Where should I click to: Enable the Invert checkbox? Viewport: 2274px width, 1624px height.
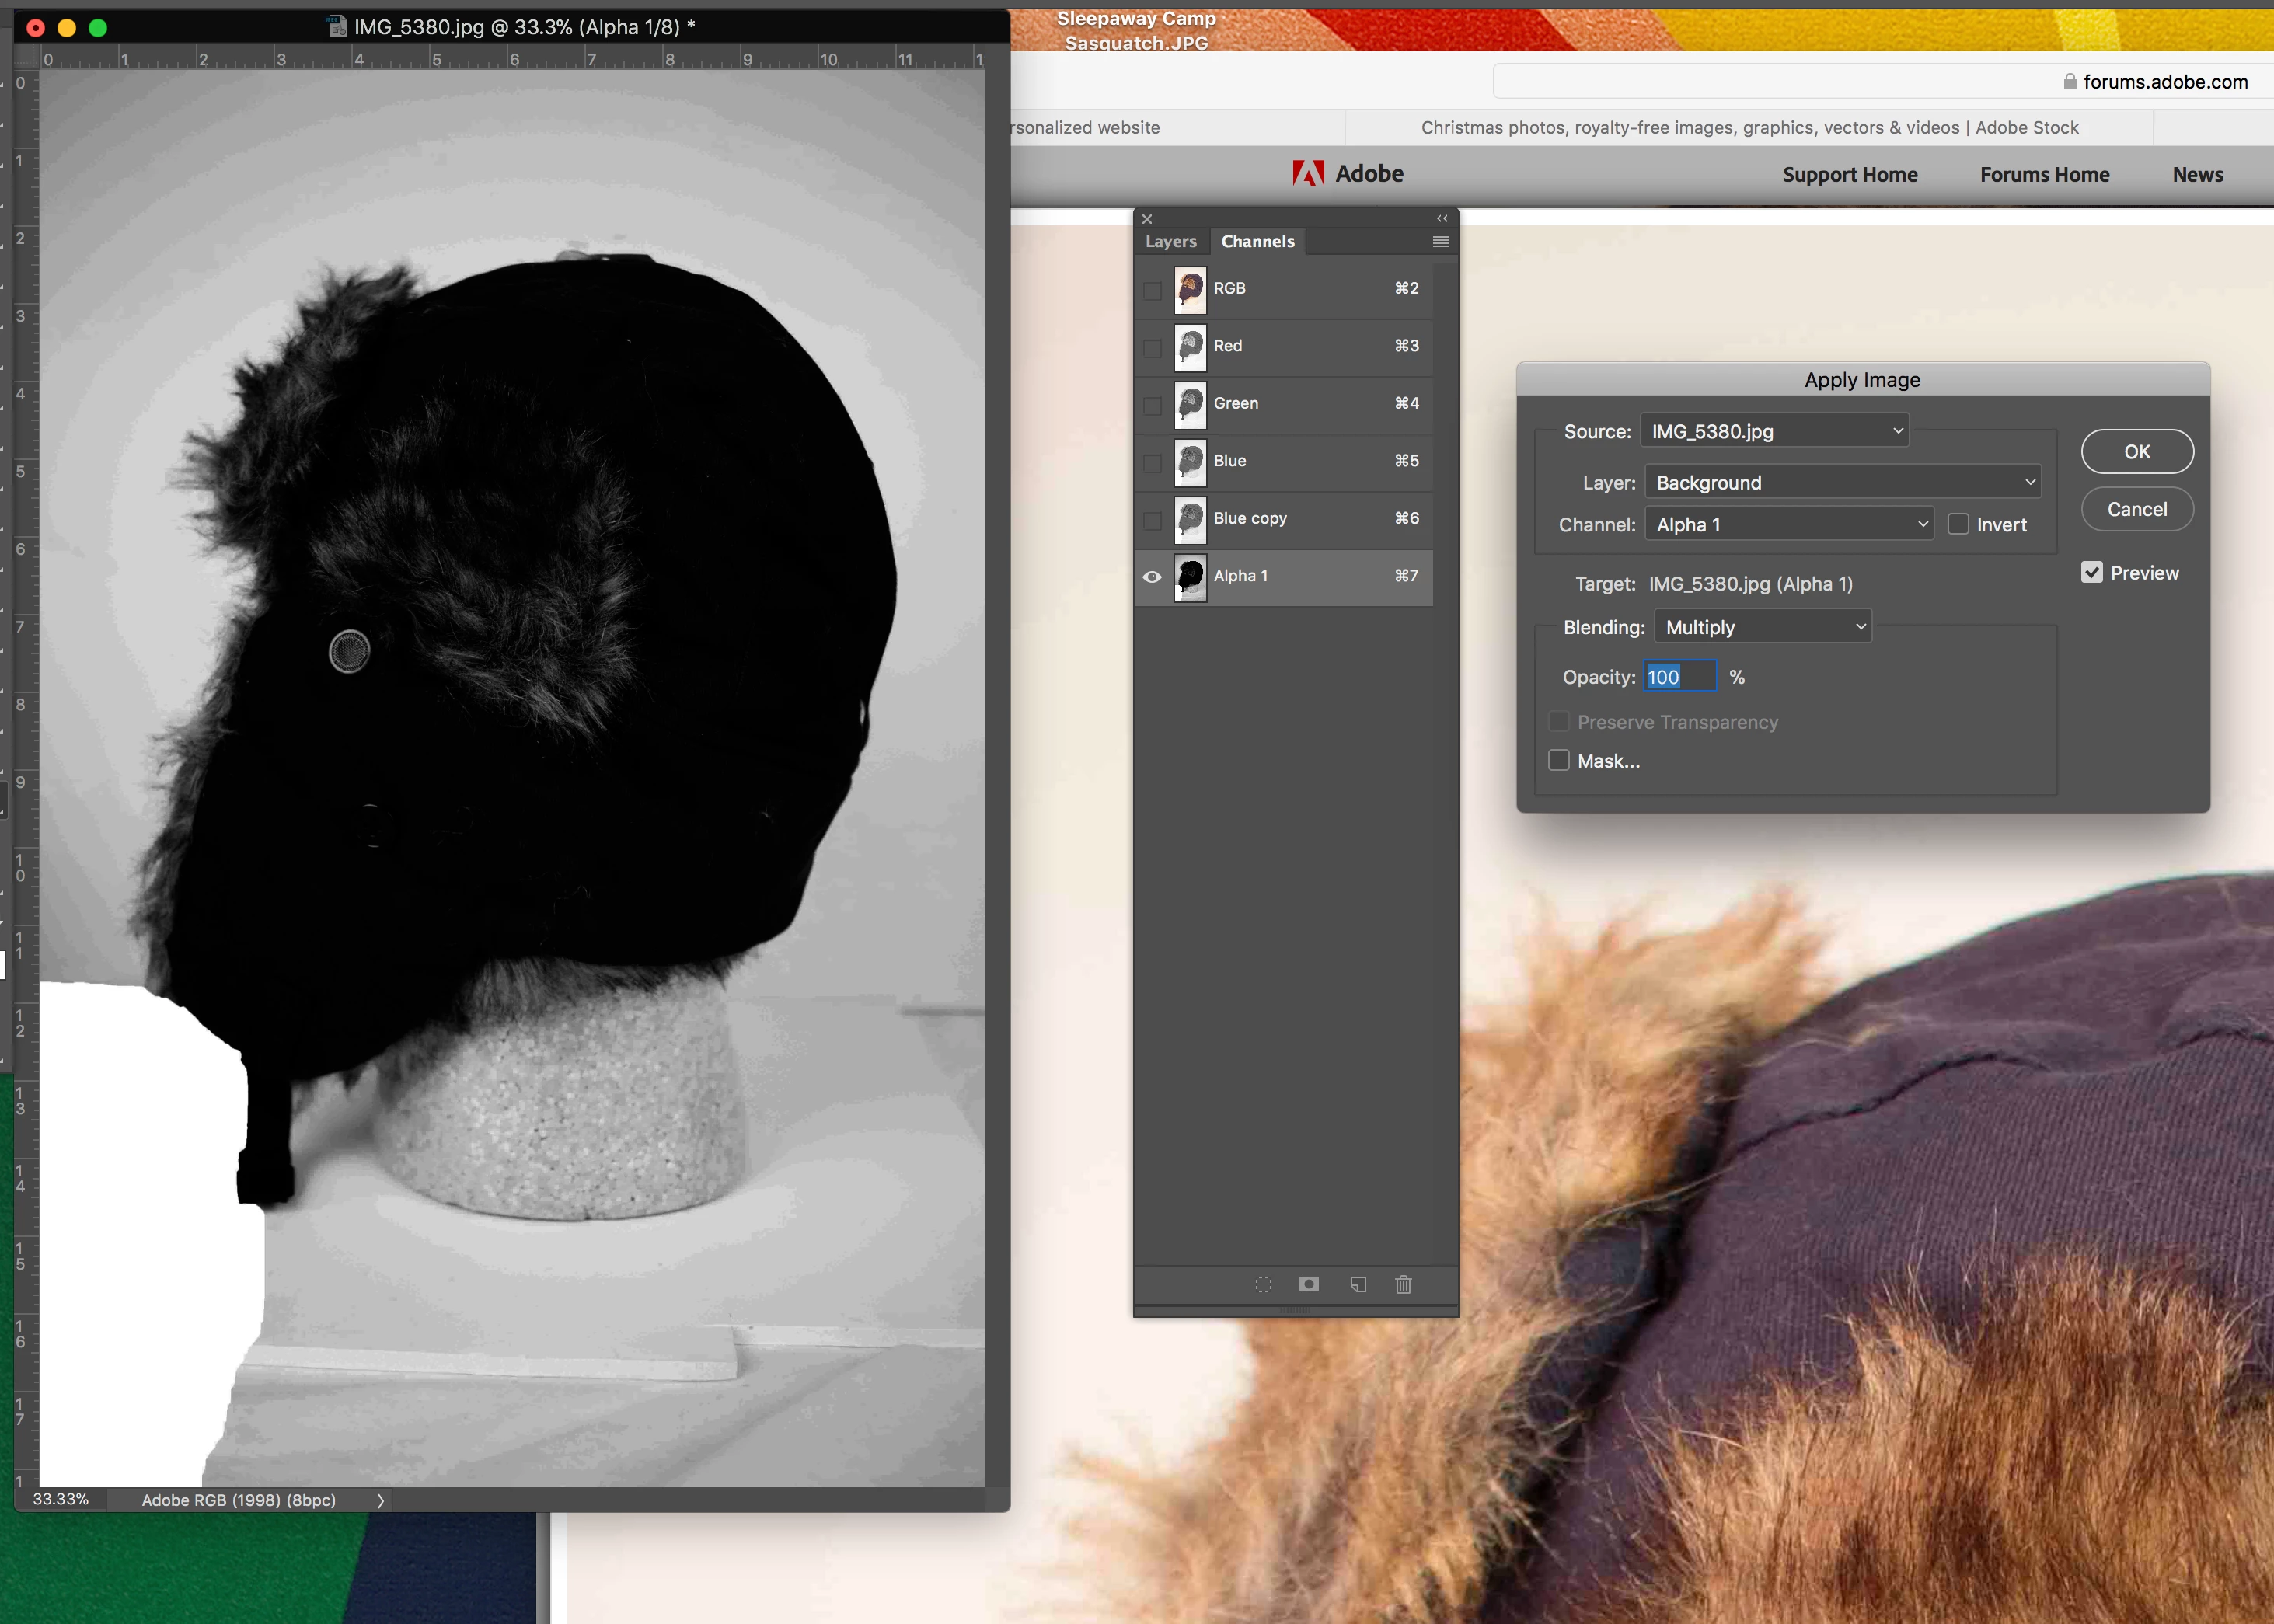point(1958,525)
